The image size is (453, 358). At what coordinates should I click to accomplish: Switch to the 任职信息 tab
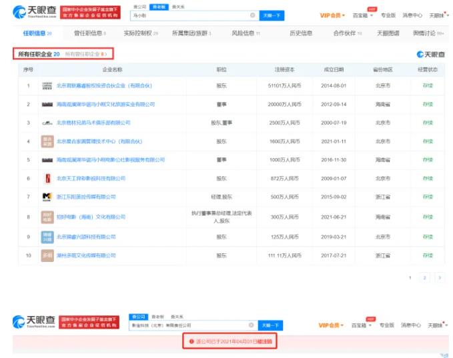(x=37, y=33)
